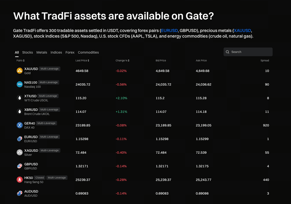The height and width of the screenshot is (204, 291).
Task: Select the Commodities tab
Action: 88,53
